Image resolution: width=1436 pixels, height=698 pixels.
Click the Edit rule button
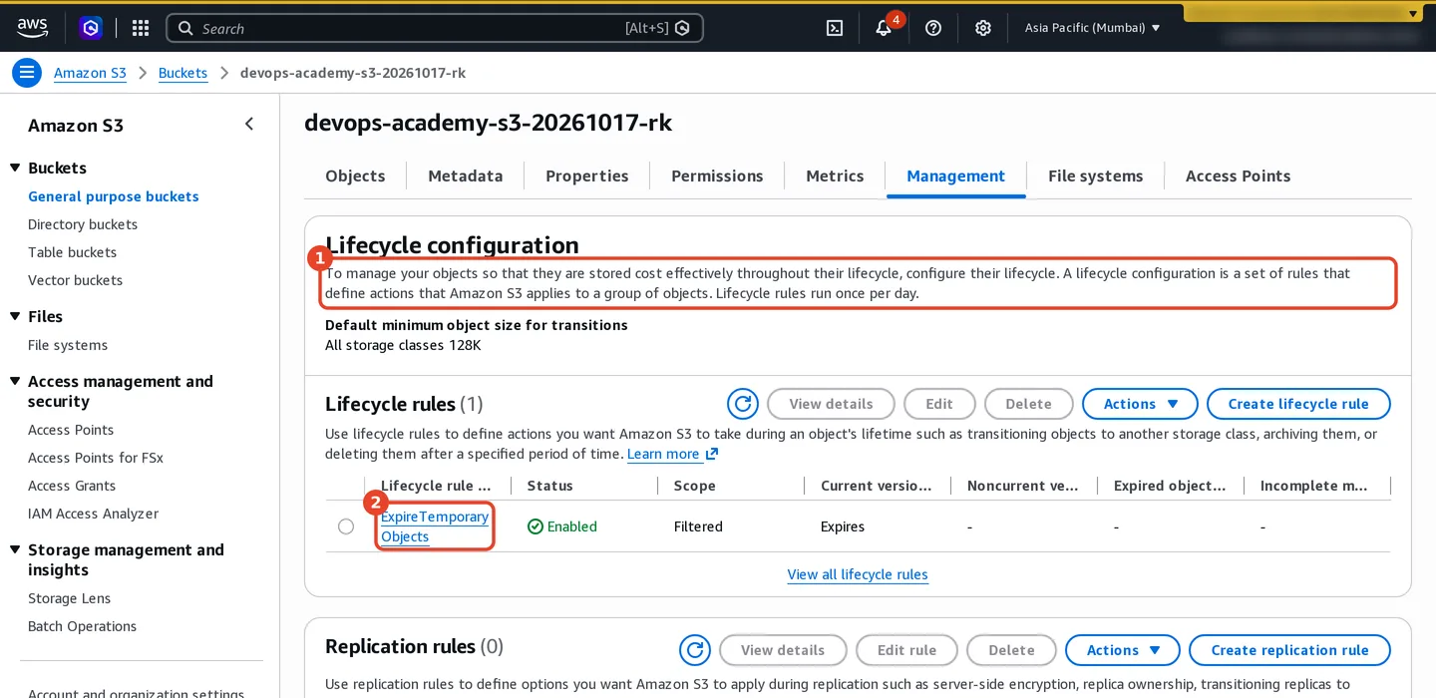pyautogui.click(x=906, y=650)
